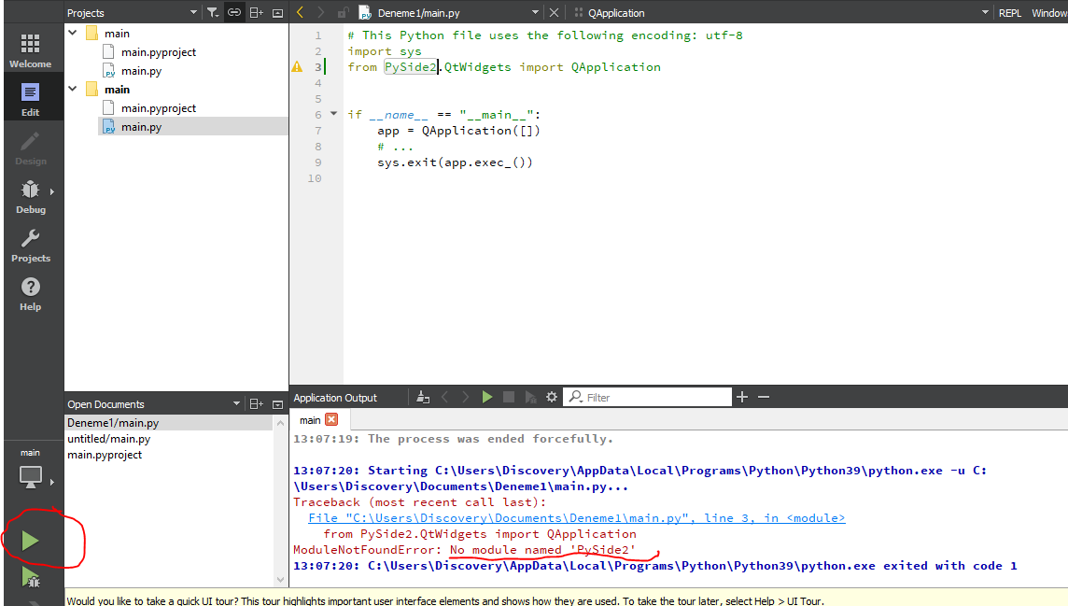Viewport: 1068px width, 606px height.
Task: Open Application Output settings gear
Action: [552, 397]
